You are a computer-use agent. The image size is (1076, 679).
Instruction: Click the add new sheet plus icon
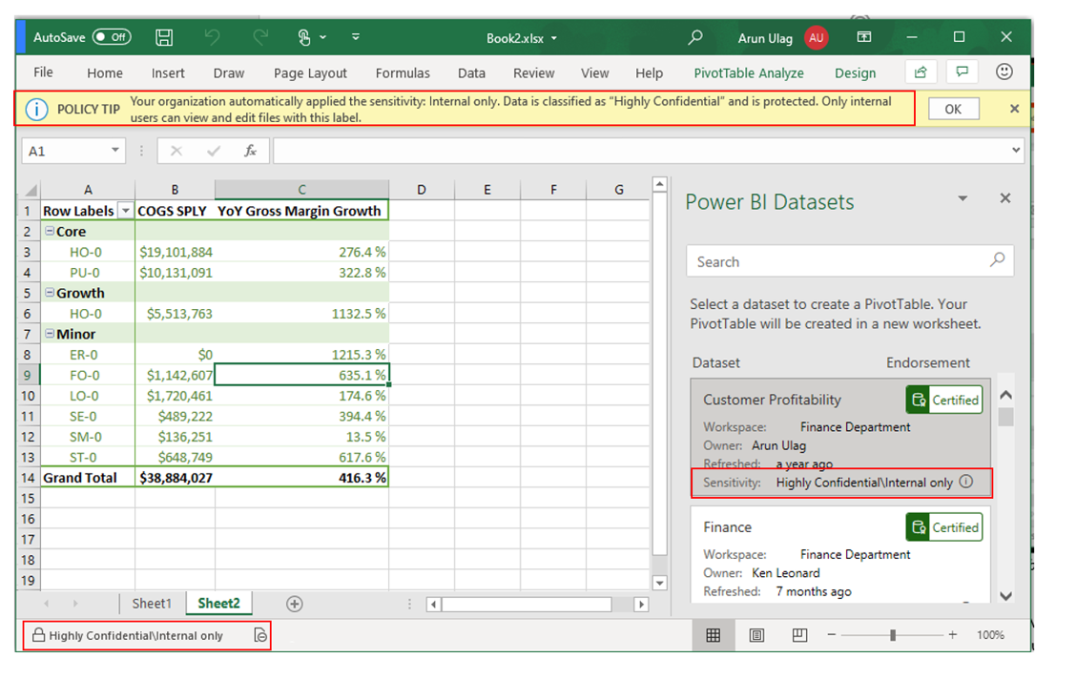click(x=295, y=604)
